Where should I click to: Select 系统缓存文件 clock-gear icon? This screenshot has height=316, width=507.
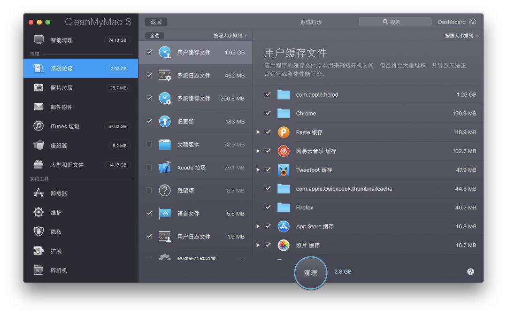coord(165,98)
